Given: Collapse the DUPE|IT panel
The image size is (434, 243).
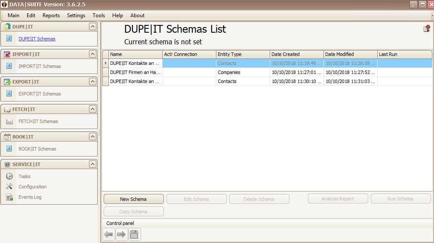Looking at the screenshot, I should pos(92,27).
